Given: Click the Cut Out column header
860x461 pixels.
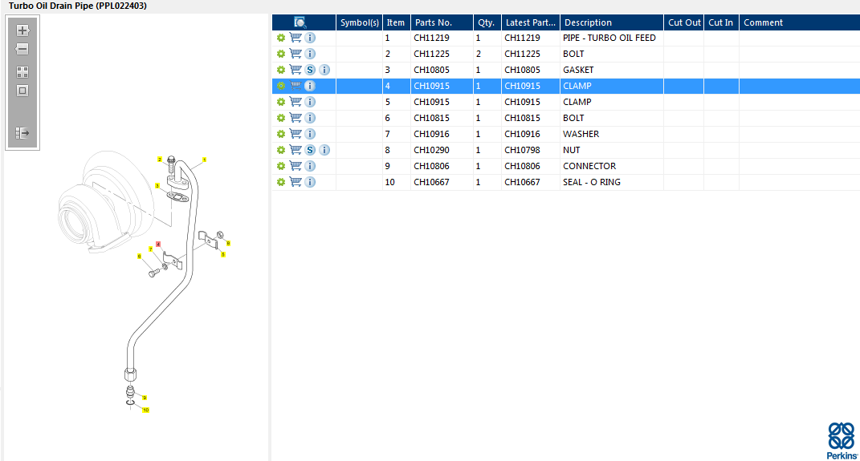Looking at the screenshot, I should (683, 22).
